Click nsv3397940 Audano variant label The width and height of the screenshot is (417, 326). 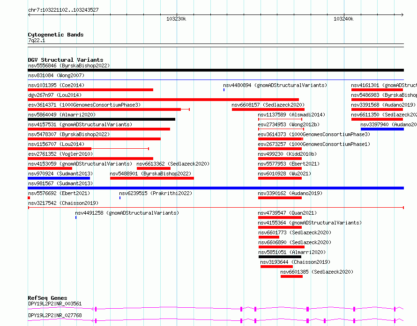388,124
